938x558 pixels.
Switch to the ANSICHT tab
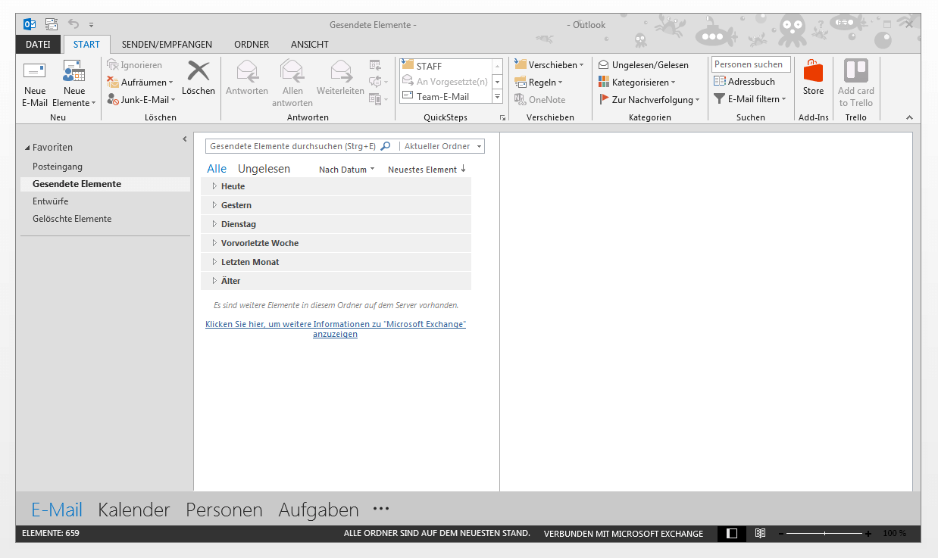(310, 45)
